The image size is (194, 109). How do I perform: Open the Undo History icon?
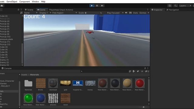(x=170, y=6)
